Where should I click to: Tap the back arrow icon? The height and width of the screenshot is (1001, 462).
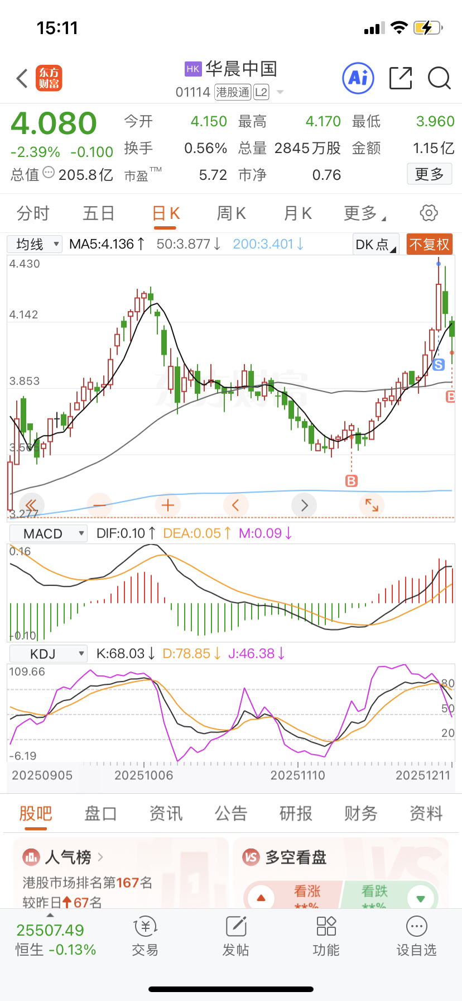click(x=22, y=78)
